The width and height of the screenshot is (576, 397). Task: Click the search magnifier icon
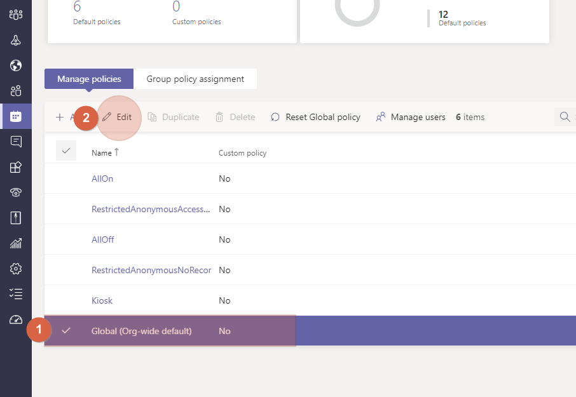coord(565,117)
